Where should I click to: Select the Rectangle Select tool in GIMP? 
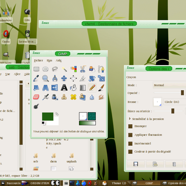coord(36,69)
